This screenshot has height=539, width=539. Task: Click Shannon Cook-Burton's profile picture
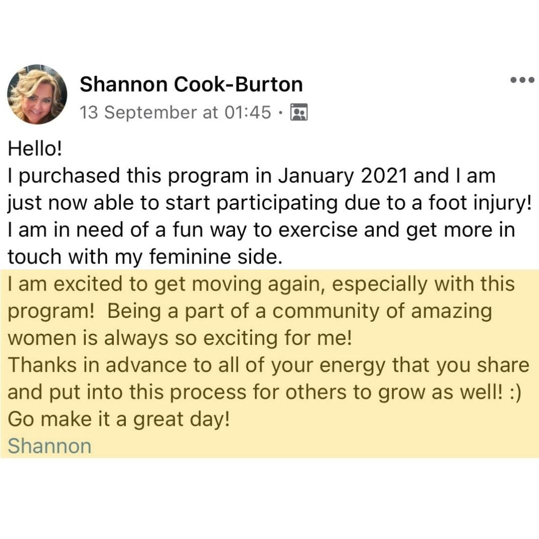click(x=37, y=94)
